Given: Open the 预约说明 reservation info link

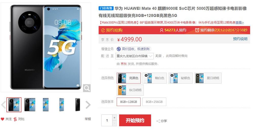Looking at the screenshot, I should pyautogui.click(x=240, y=39).
